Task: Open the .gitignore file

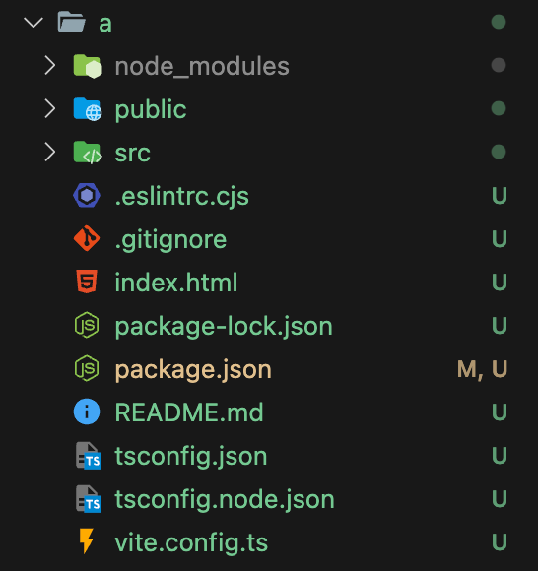Action: (x=170, y=240)
